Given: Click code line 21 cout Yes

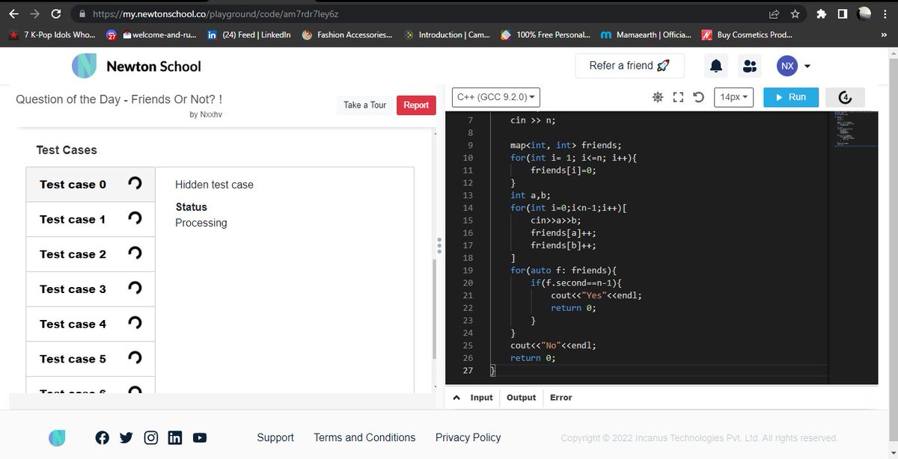Looking at the screenshot, I should tap(596, 295).
